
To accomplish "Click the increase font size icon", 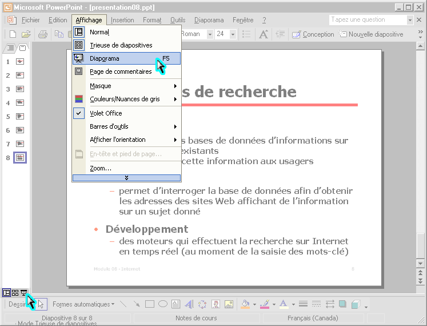I will pyautogui.click(x=264, y=34).
